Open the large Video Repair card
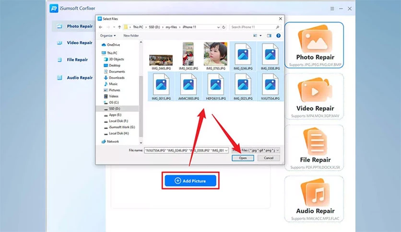The height and width of the screenshot is (232, 401). [314, 96]
